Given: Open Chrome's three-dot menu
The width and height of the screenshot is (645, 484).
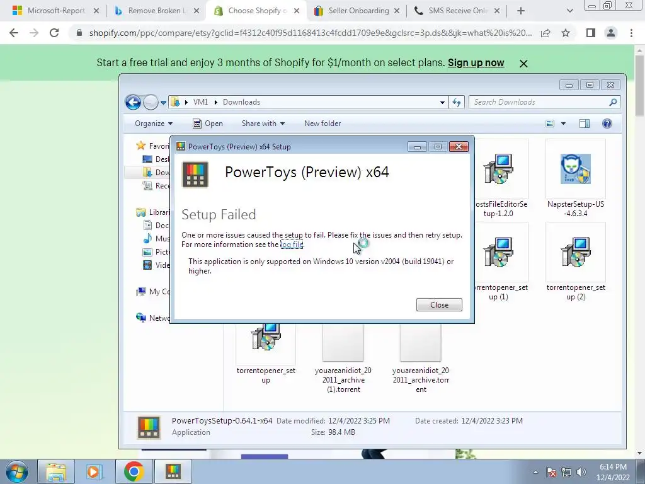Looking at the screenshot, I should (631, 33).
